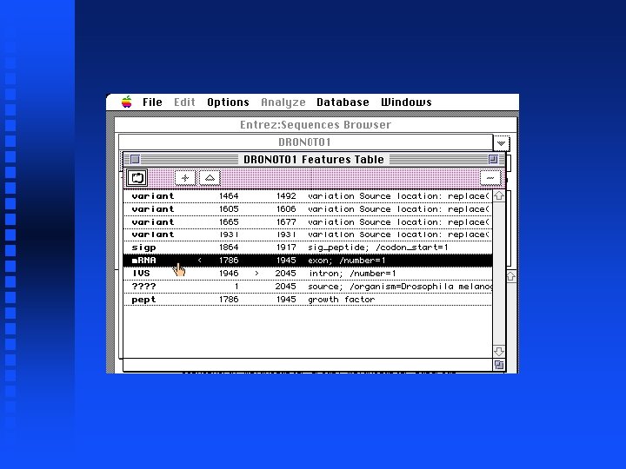Click end value 1917 in sigp row
This screenshot has width=626, height=469.
(x=286, y=248)
